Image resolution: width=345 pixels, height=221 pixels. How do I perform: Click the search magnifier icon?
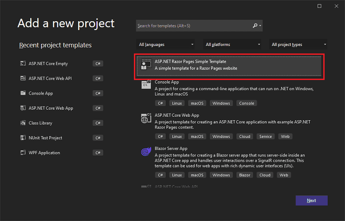click(x=255, y=26)
